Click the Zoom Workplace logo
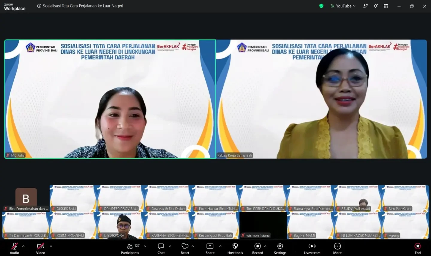 pyautogui.click(x=15, y=7)
